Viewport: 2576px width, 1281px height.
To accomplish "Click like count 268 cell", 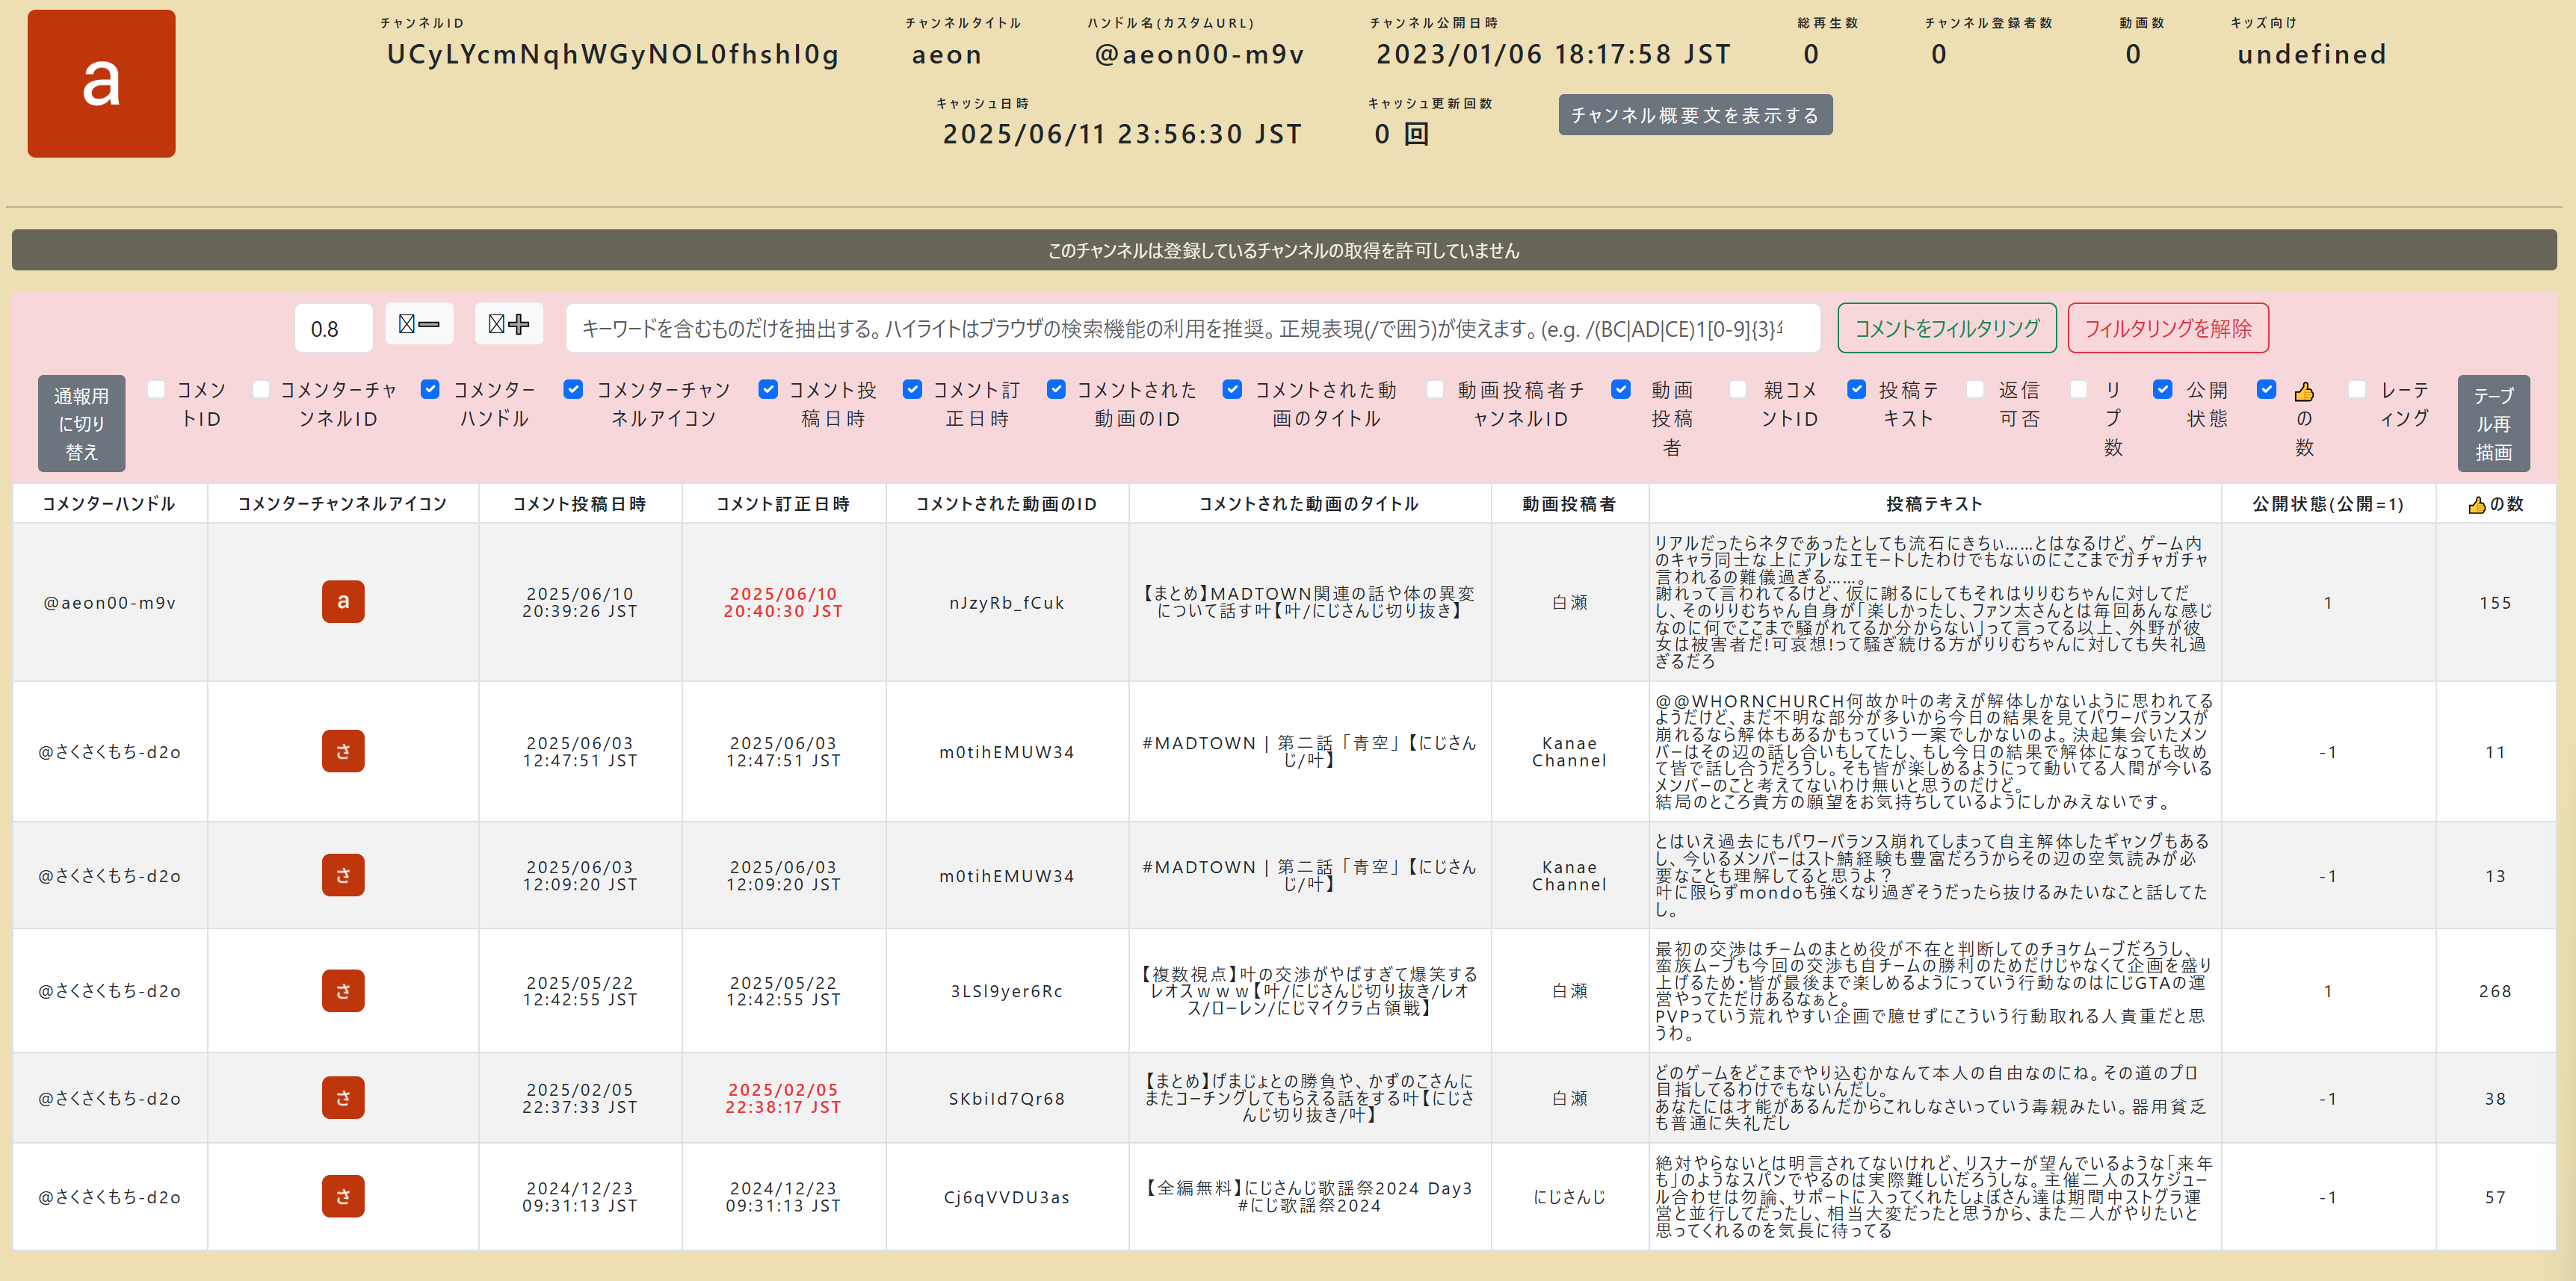I will [2495, 991].
